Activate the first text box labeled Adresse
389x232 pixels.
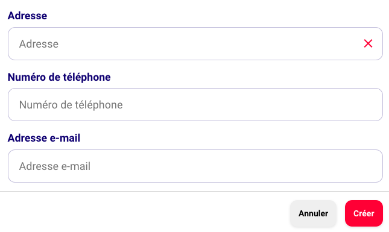(x=195, y=43)
